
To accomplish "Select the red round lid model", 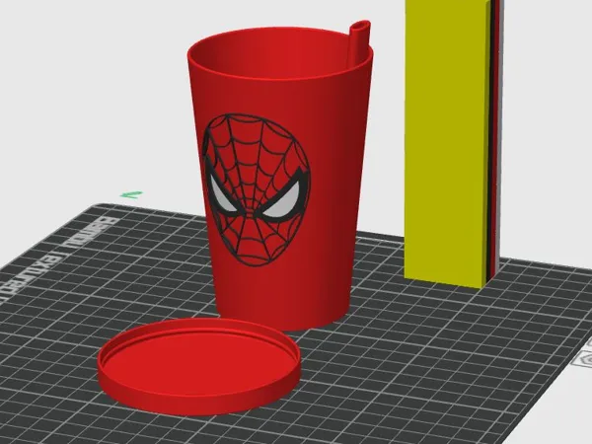I will pos(199,366).
